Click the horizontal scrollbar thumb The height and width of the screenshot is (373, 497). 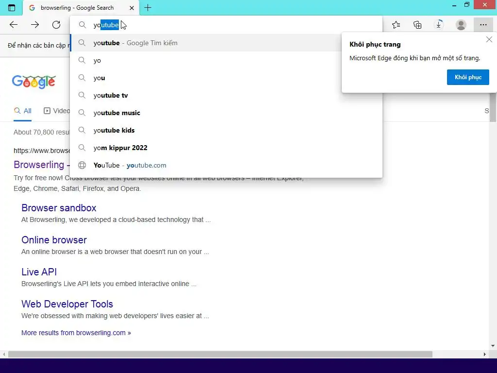coord(220,354)
